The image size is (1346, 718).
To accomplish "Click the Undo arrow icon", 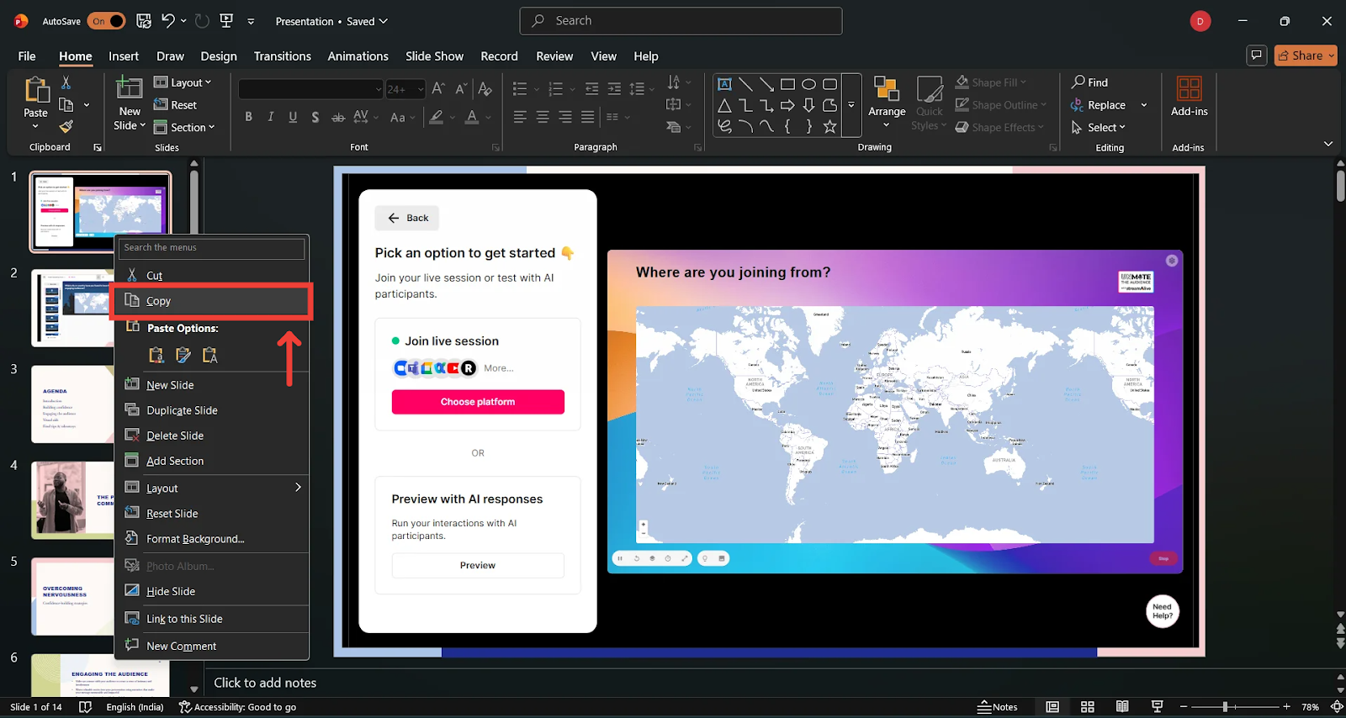I will click(x=168, y=21).
